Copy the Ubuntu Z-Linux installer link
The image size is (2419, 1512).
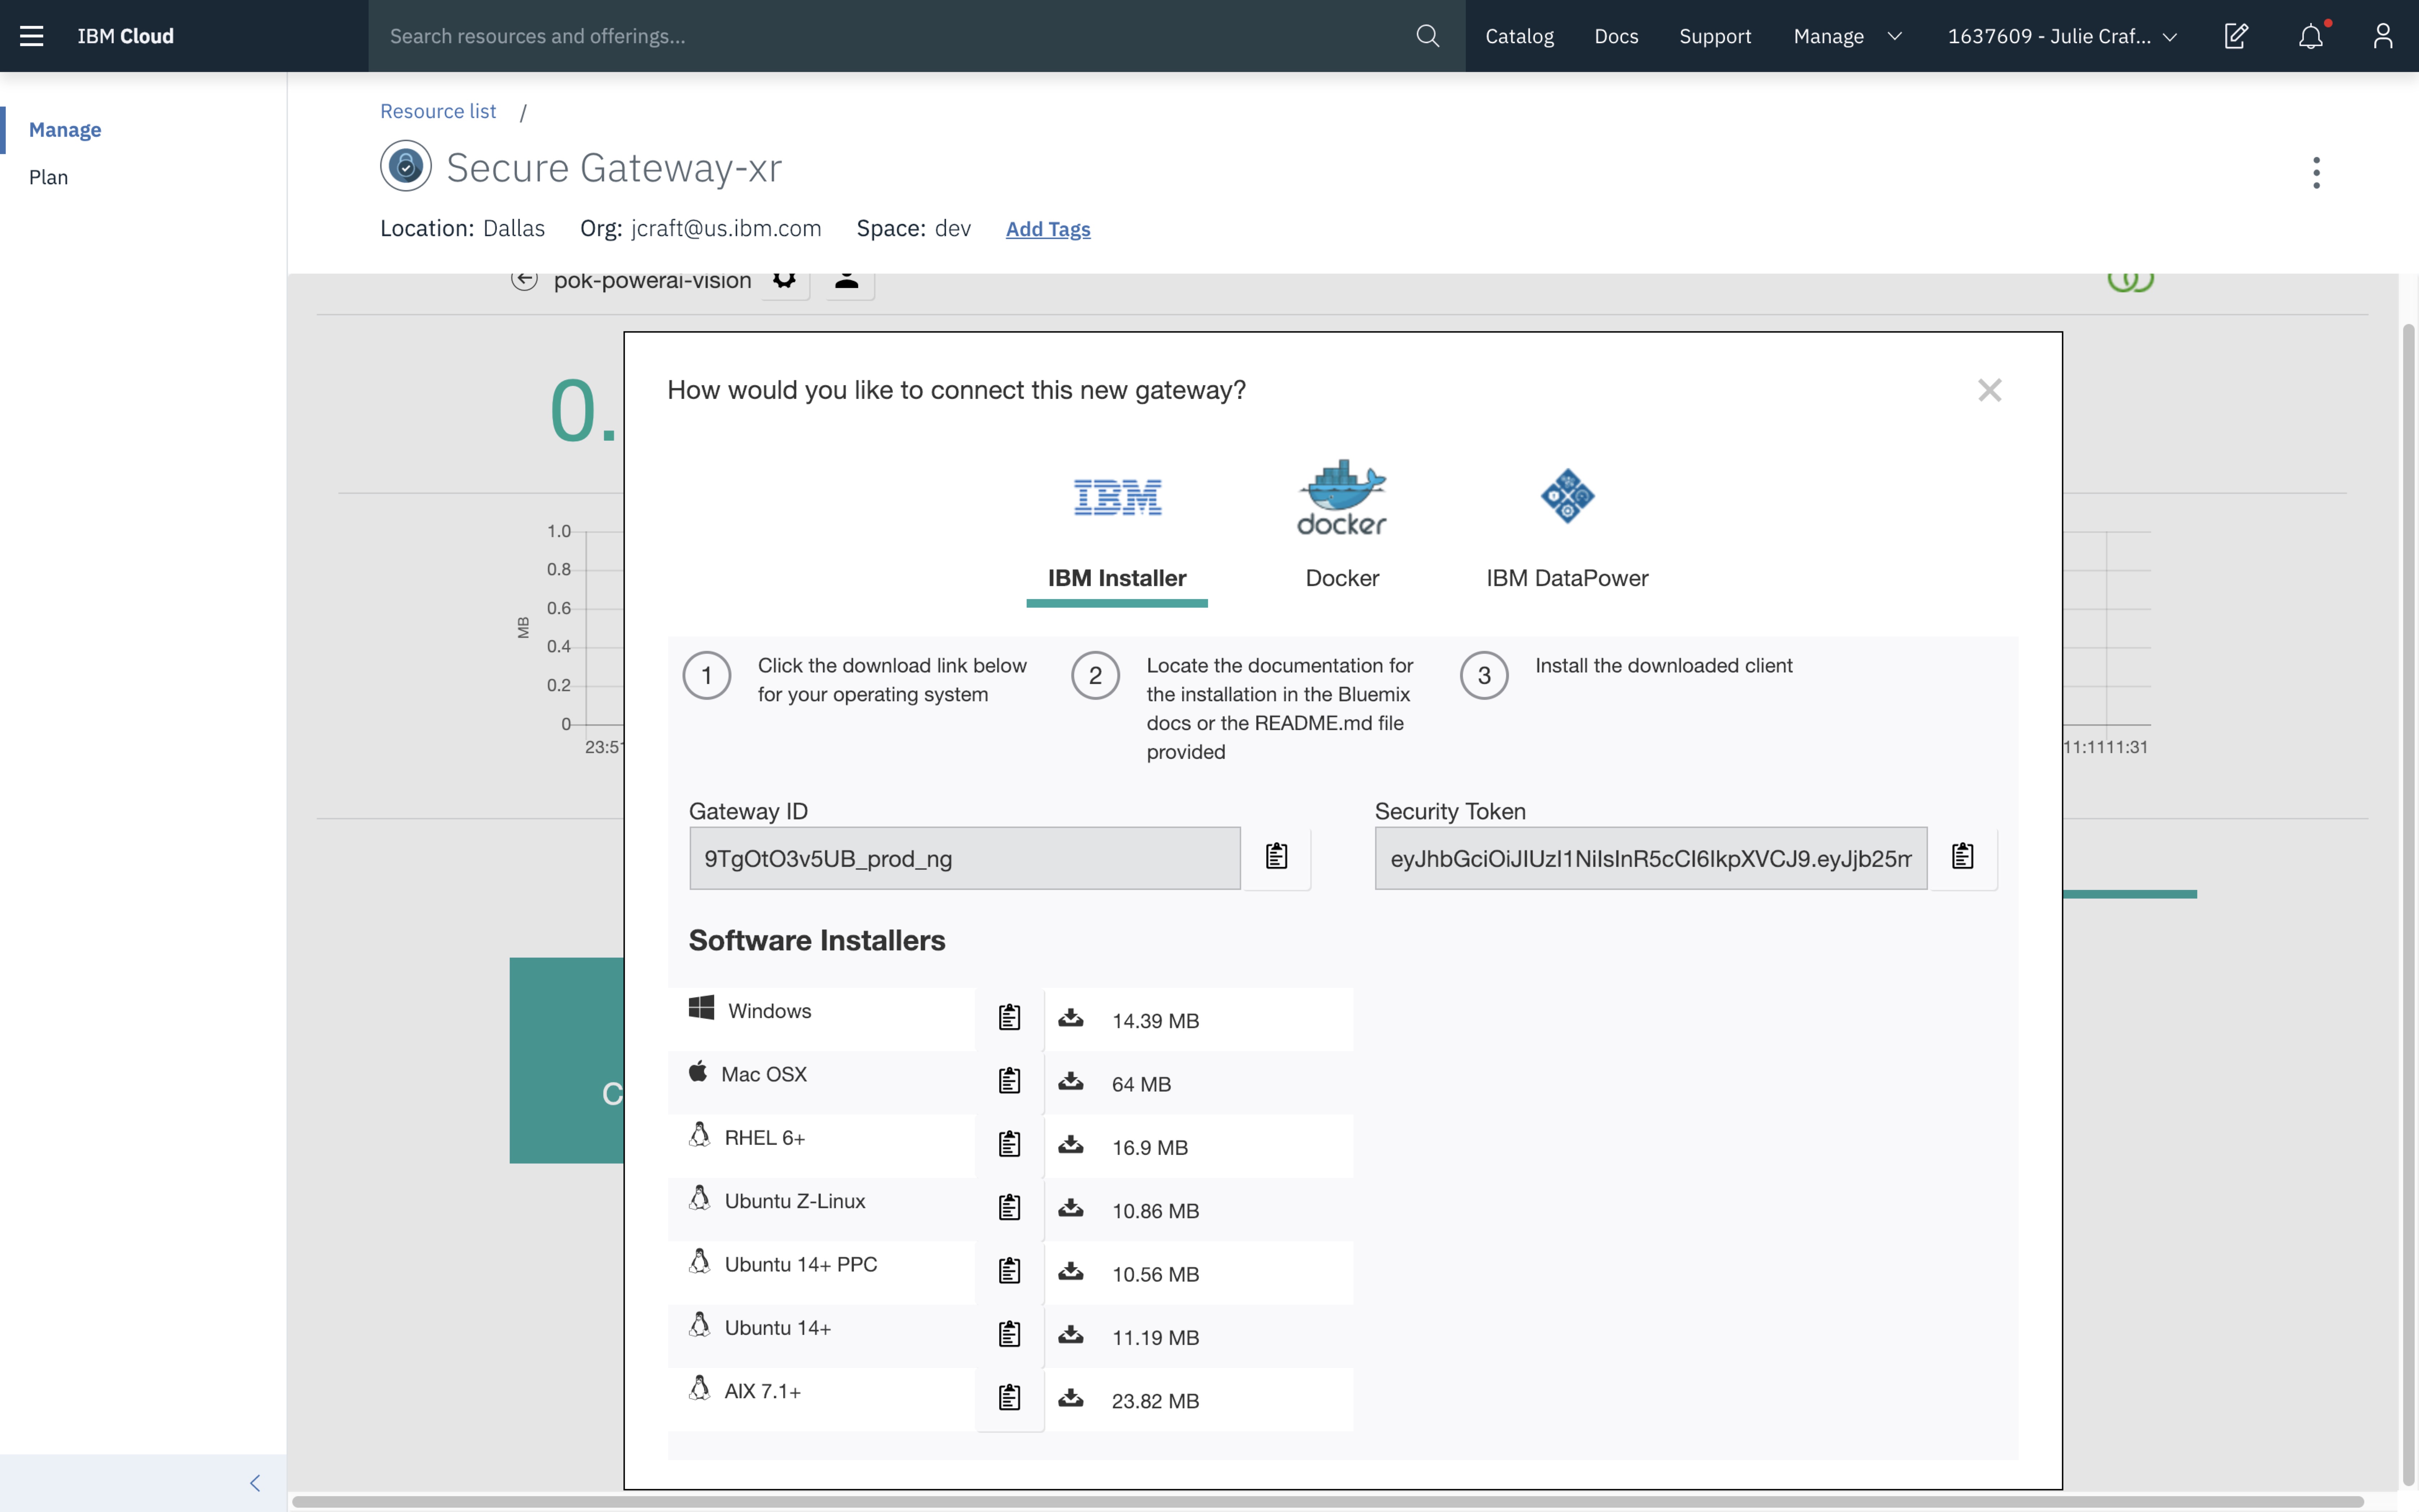[x=1010, y=1208]
